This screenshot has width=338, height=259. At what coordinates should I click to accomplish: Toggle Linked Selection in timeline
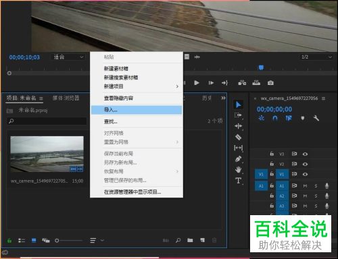pyautogui.click(x=289, y=118)
